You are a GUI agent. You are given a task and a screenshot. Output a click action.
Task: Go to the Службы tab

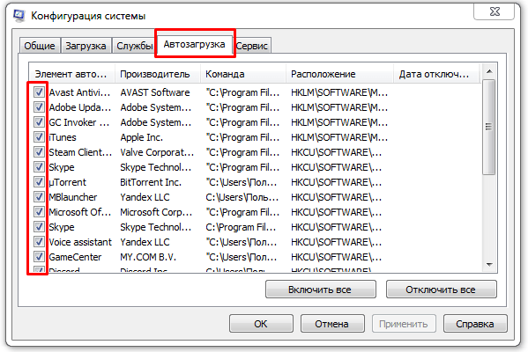click(134, 46)
